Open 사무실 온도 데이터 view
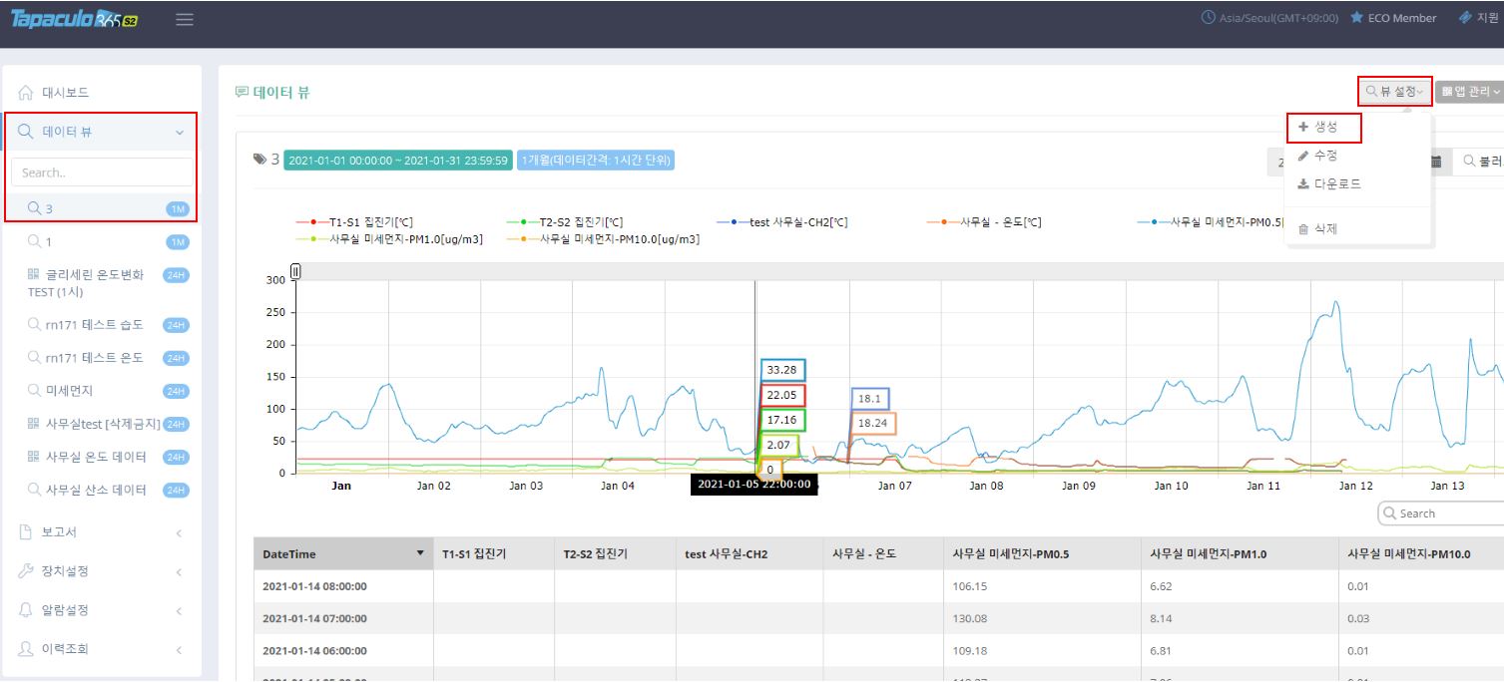Screen dimensions: 1504x682 point(102,457)
